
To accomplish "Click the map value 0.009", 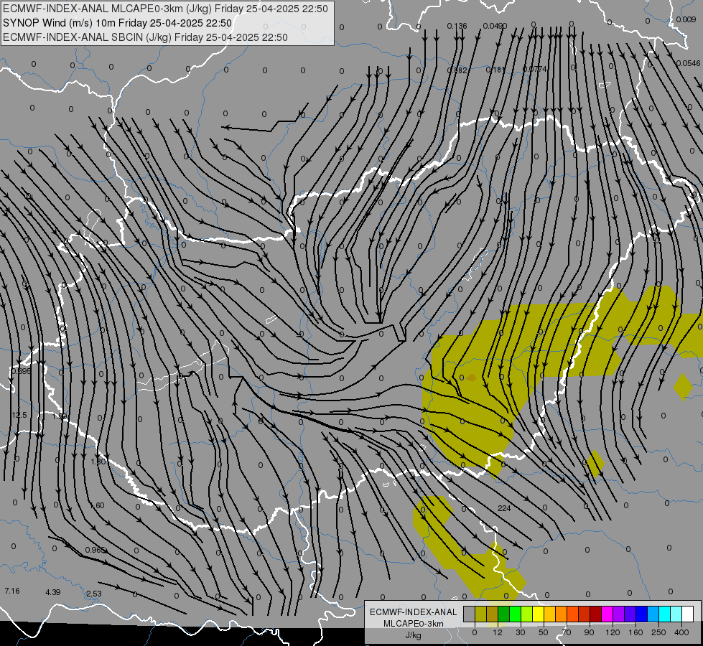I will 686,19.
